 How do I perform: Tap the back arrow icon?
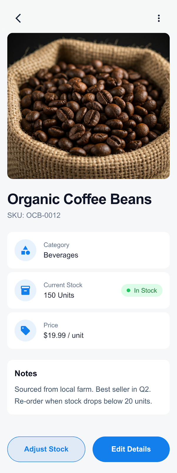tap(18, 18)
